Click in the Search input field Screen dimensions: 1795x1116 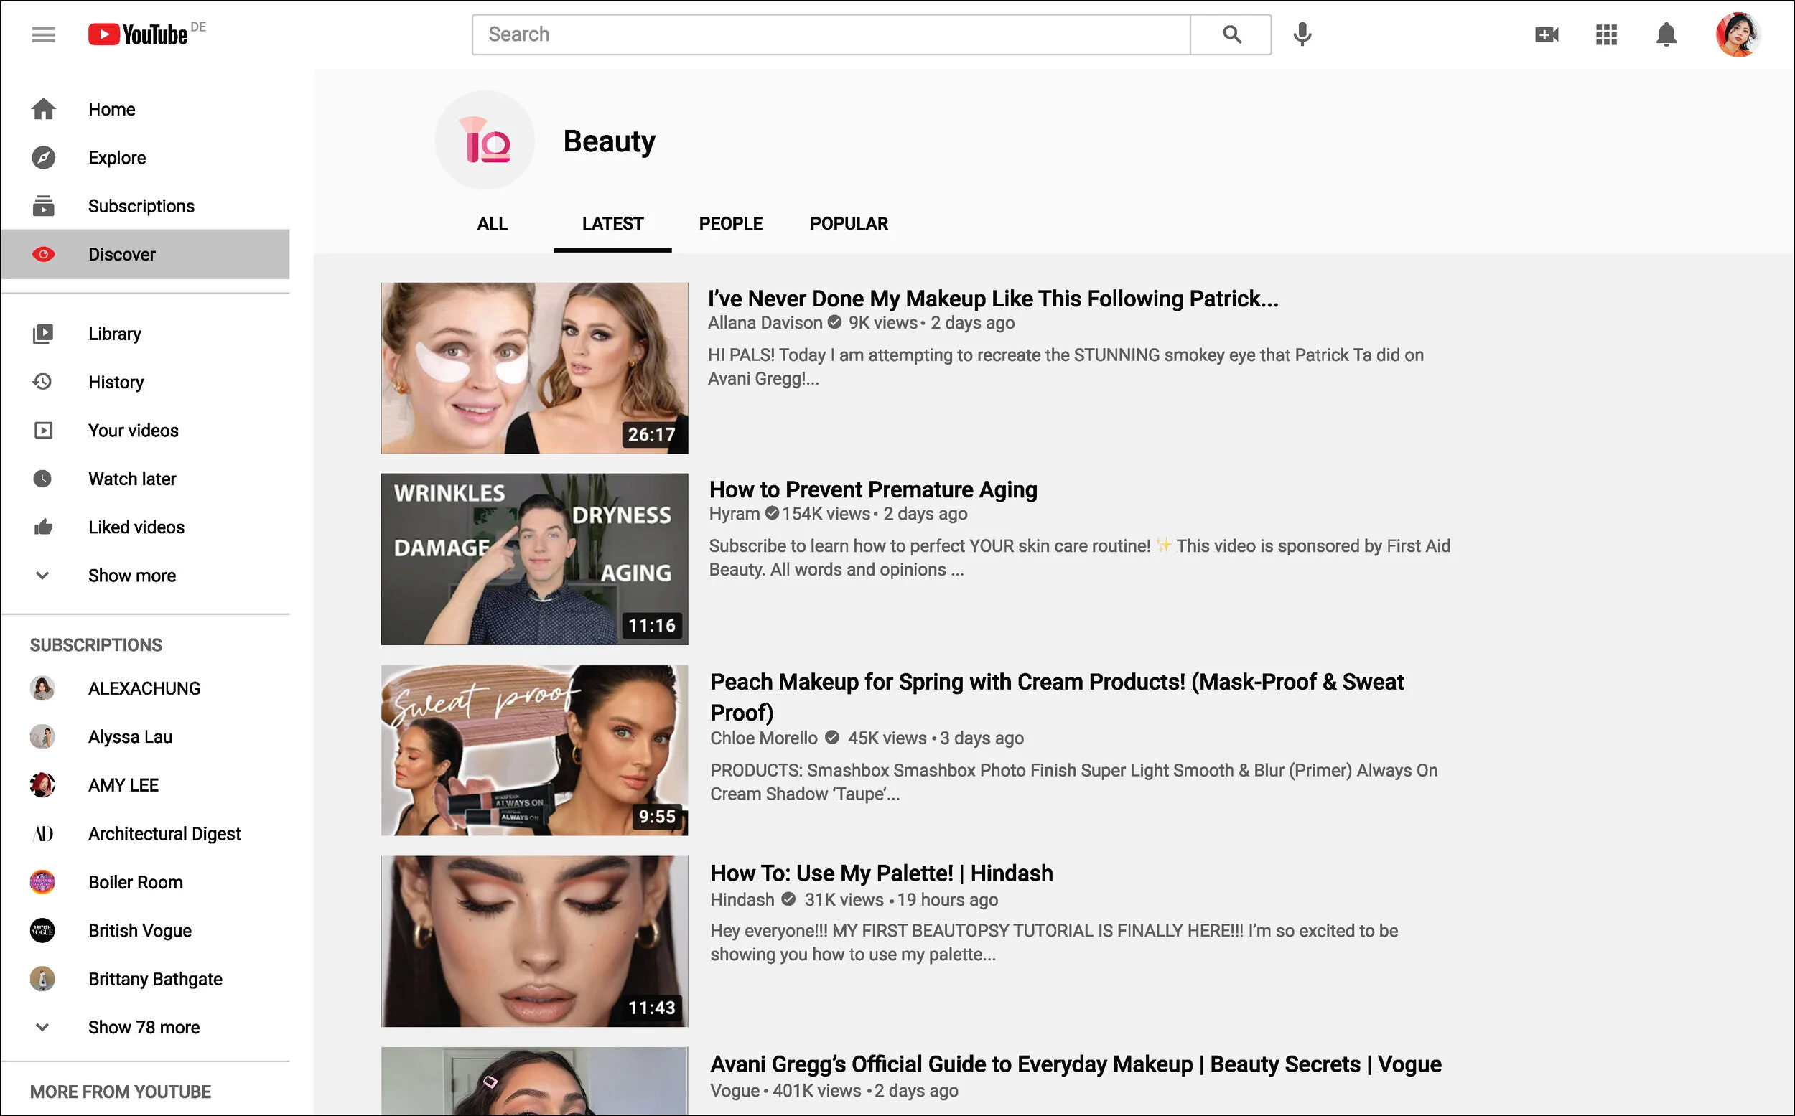[x=831, y=34]
